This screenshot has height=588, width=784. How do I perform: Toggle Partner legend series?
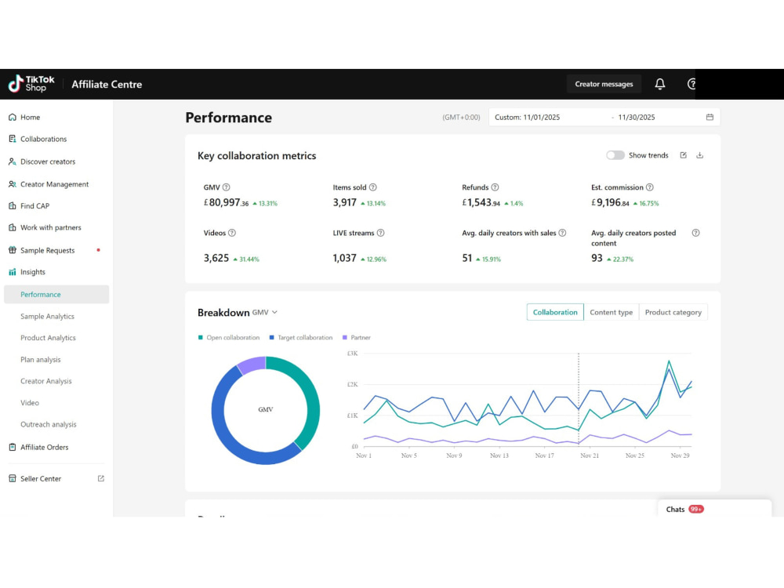click(357, 337)
